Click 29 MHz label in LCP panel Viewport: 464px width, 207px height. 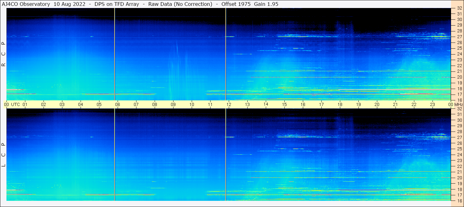(x=459, y=126)
